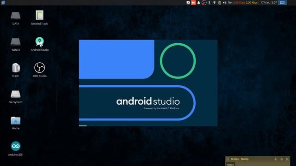This screenshot has width=296, height=166.
Task: Click the notification bell in the panel
Action: pyautogui.click(x=198, y=3)
